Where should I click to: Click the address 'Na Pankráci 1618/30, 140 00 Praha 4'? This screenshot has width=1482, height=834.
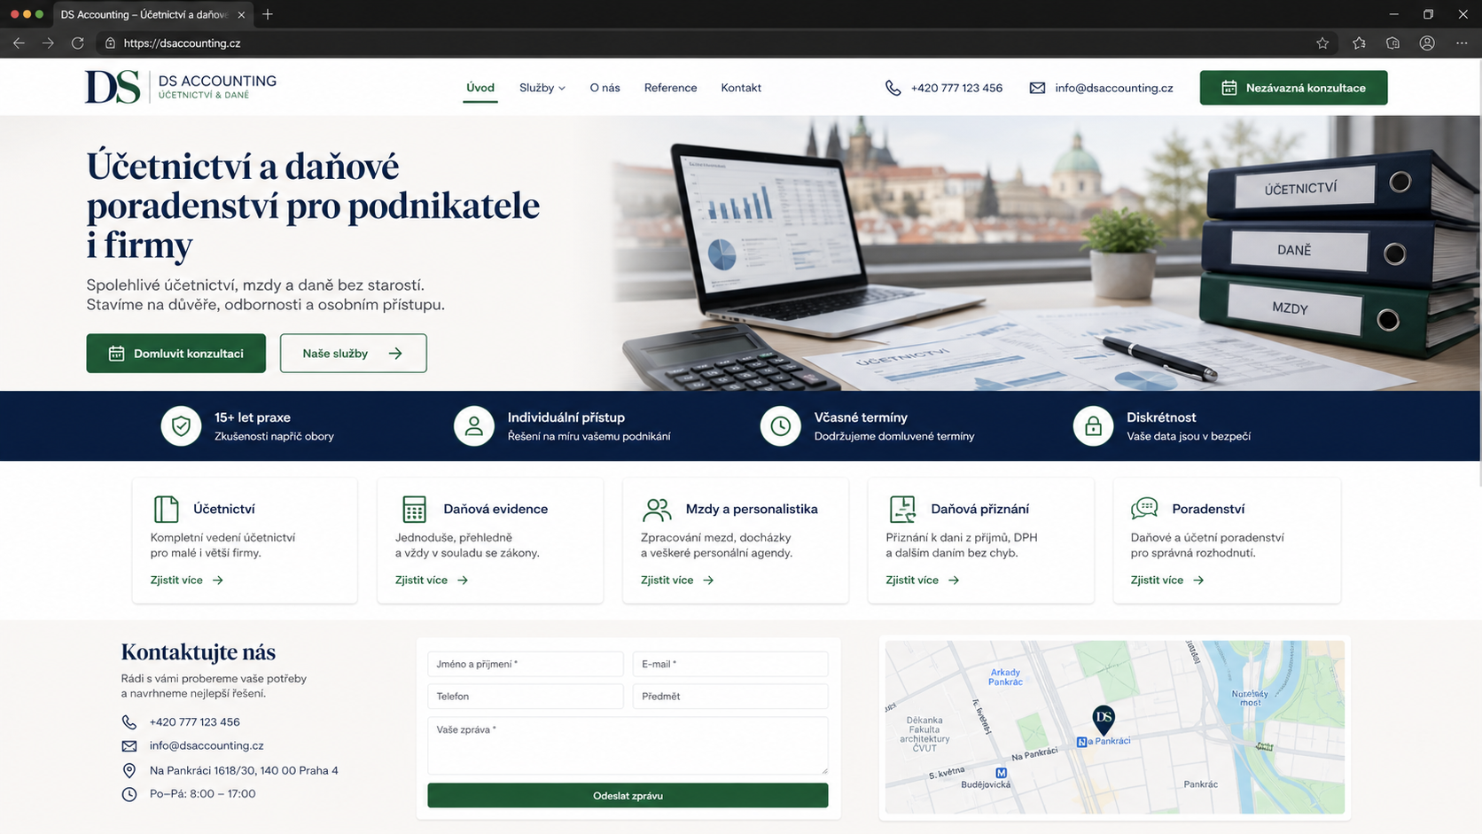tap(244, 770)
